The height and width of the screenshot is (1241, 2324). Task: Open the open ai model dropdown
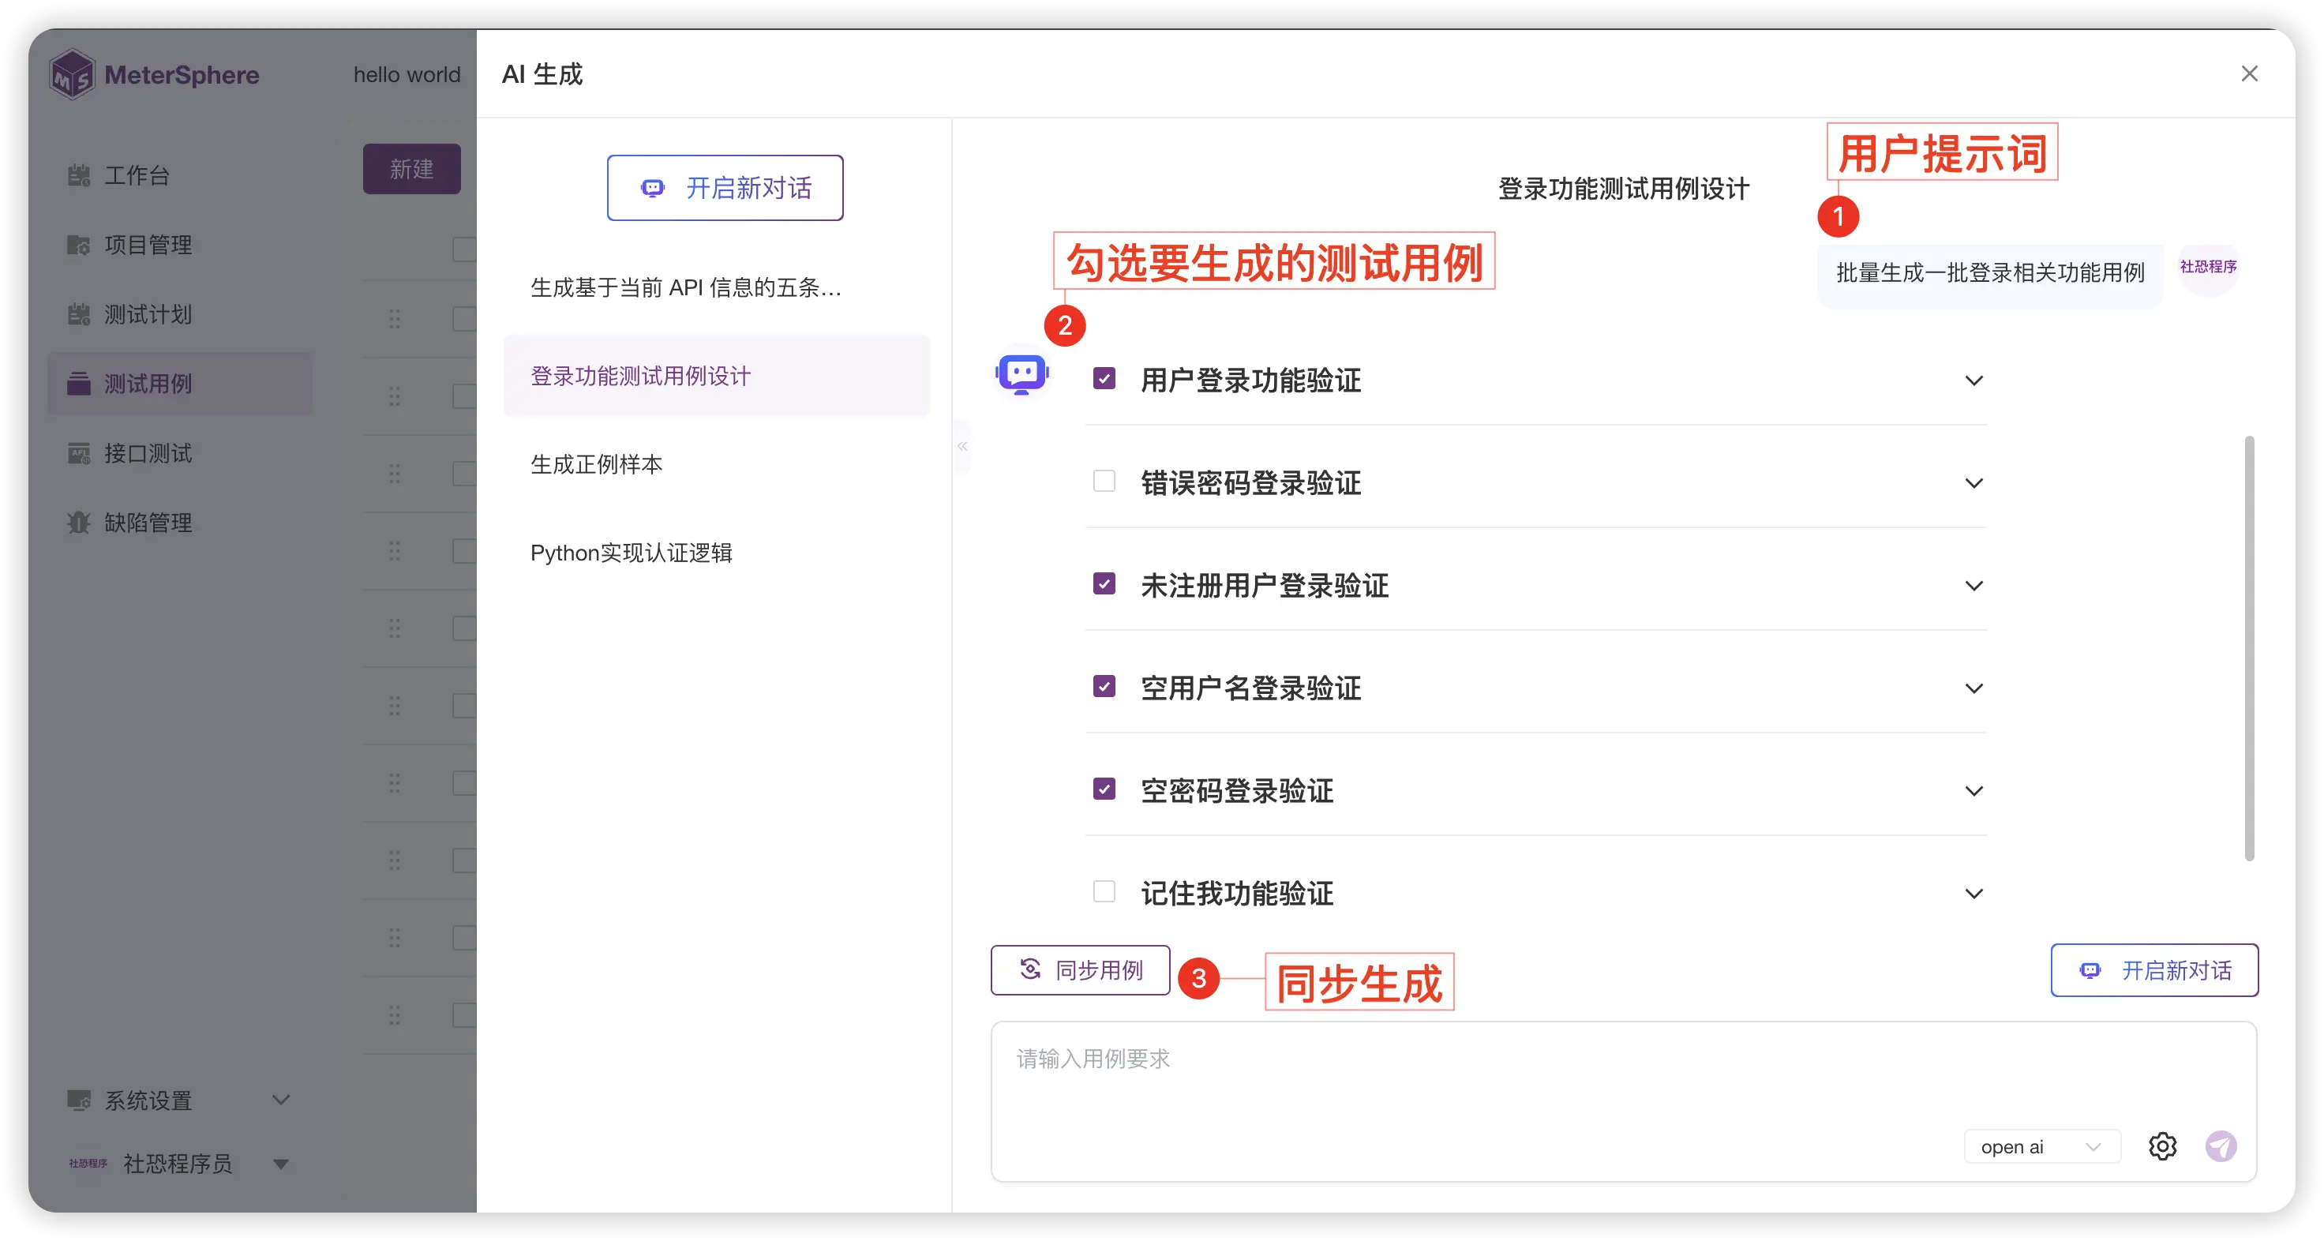[x=2041, y=1147]
